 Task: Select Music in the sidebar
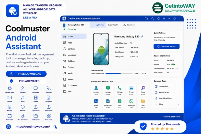click(x=74, y=73)
